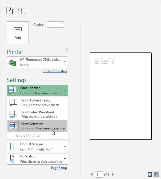Click the highlighted Print Selection icon
Image resolution: width=161 pixels, height=179 pixels.
click(x=13, y=126)
